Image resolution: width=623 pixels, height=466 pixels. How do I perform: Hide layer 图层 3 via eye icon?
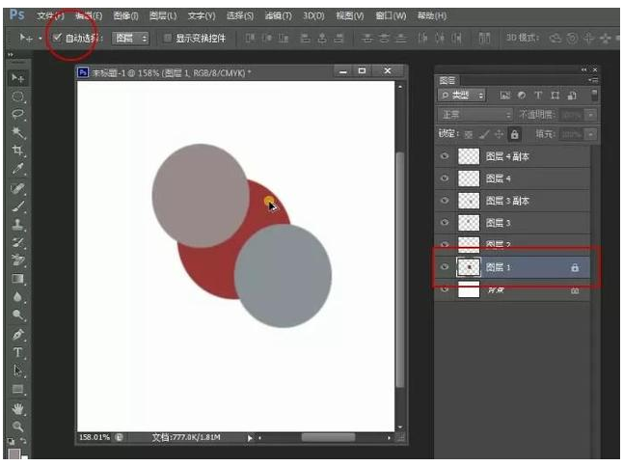click(x=445, y=222)
